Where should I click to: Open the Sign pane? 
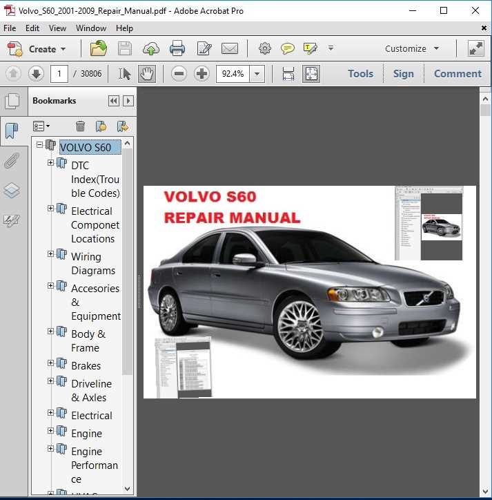click(404, 74)
